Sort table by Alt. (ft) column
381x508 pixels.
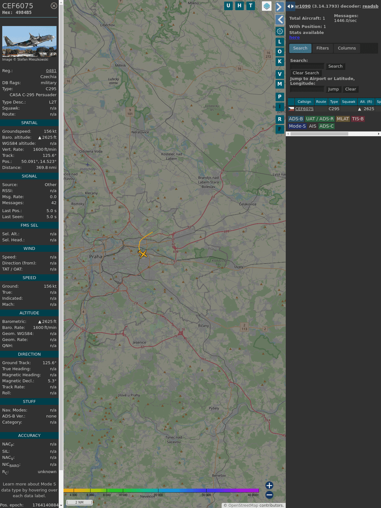click(x=366, y=102)
